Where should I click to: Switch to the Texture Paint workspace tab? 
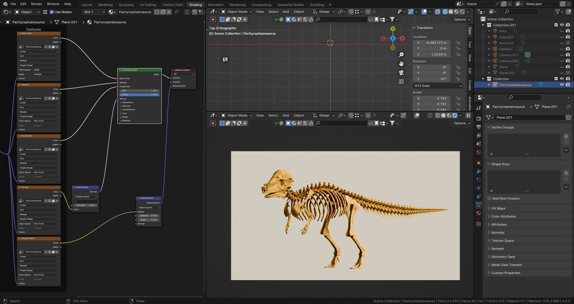(x=172, y=5)
